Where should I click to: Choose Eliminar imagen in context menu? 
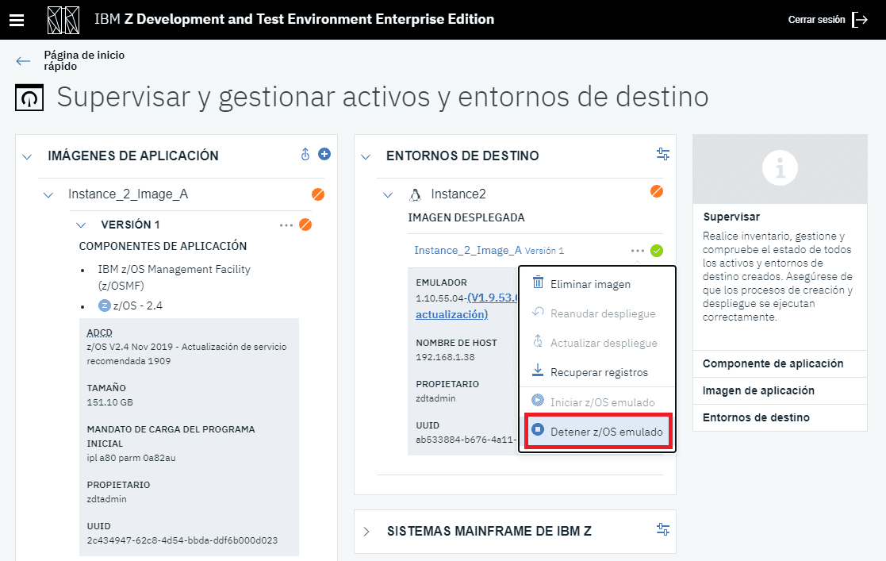(x=590, y=283)
